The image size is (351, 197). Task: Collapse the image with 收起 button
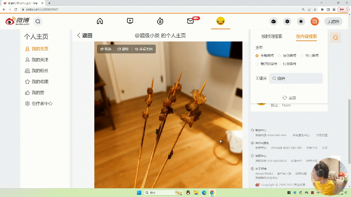pos(106,49)
